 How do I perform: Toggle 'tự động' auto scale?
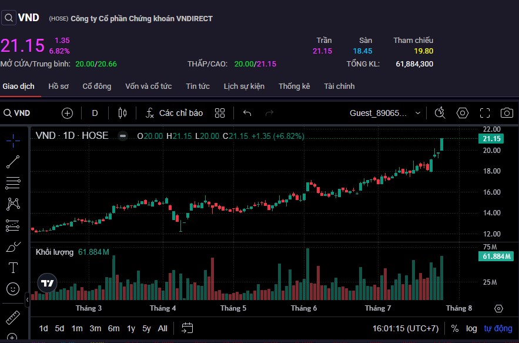pyautogui.click(x=498, y=328)
